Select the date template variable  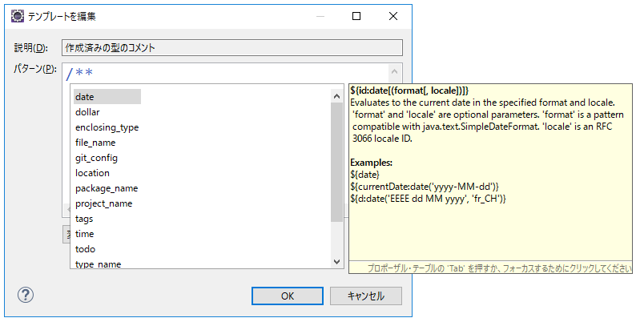coord(85,96)
